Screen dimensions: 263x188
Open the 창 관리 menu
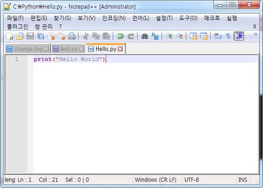coord(43,27)
